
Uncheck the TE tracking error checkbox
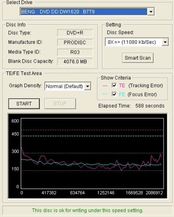[114, 85]
